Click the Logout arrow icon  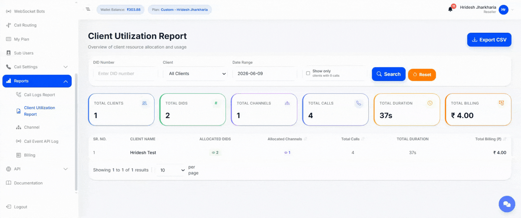[x=8, y=207]
